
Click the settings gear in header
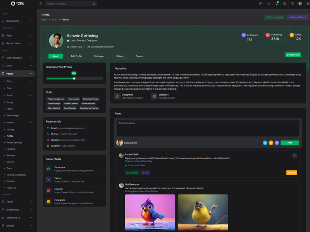tap(308, 4)
